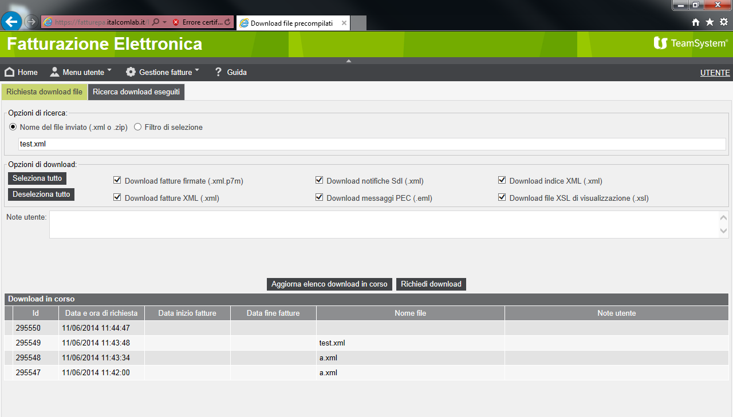
Task: Go to Home menu item
Action: point(21,72)
